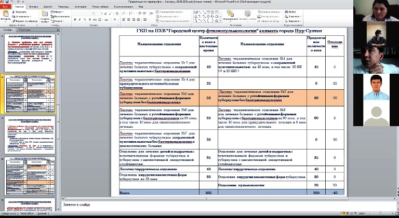Click the decrease indent icon

139,13
